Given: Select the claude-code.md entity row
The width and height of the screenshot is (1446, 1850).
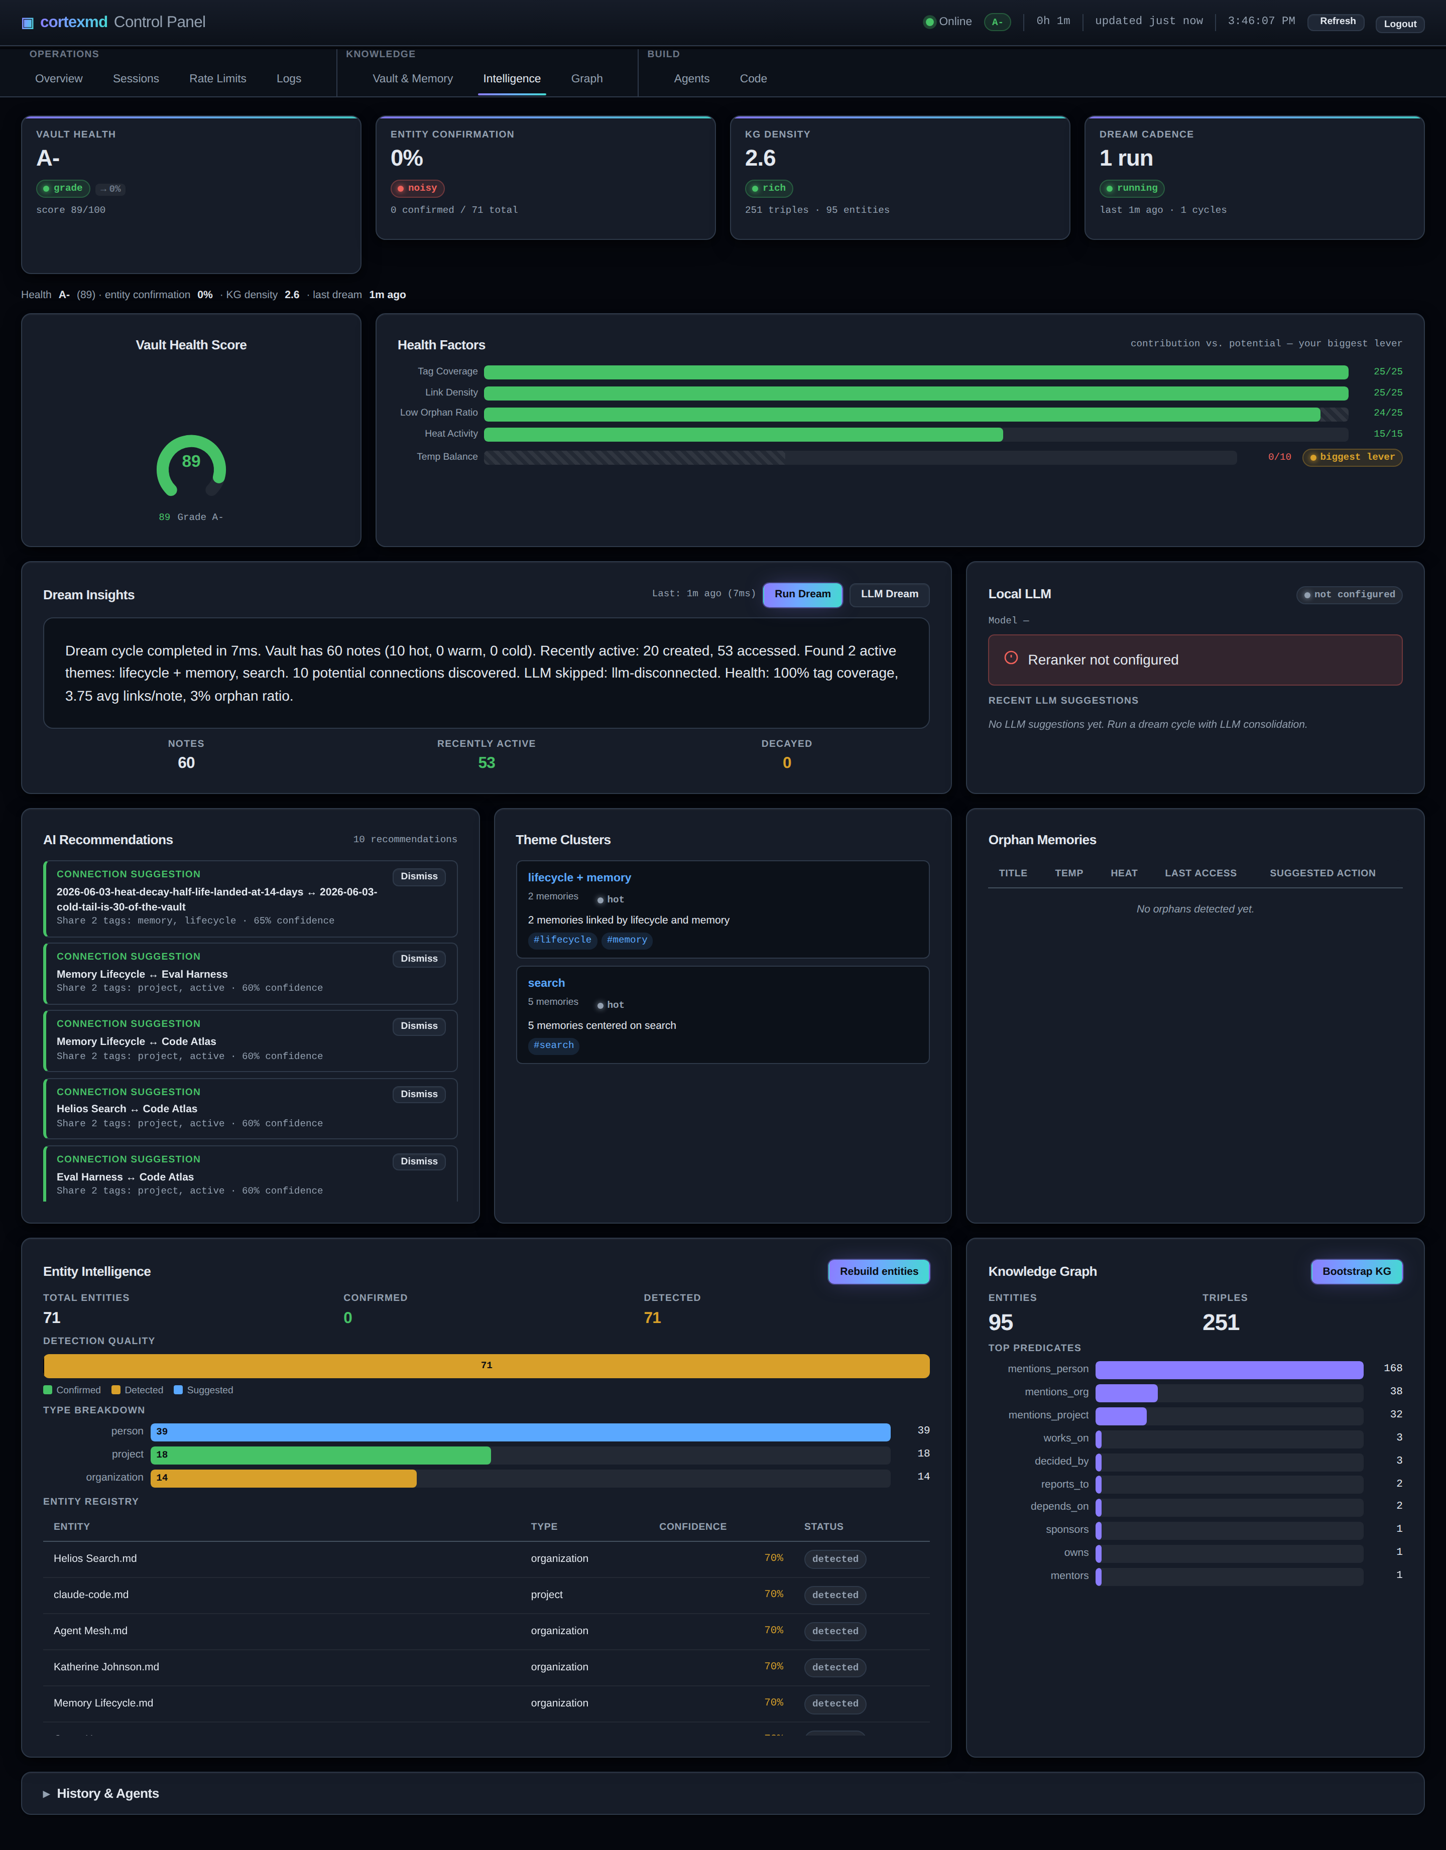Looking at the screenshot, I should [487, 1595].
